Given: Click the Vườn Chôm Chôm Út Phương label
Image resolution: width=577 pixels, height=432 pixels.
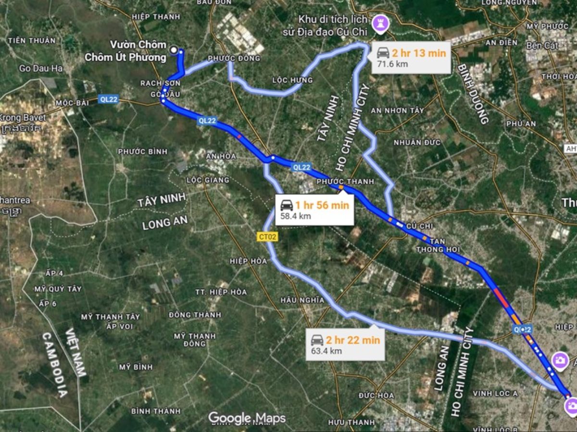Looking at the screenshot, I should (x=125, y=51).
